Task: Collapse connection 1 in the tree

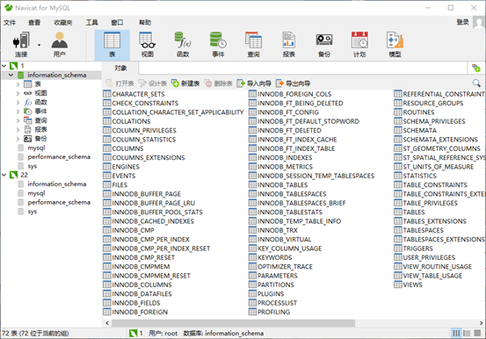Action: click(x=4, y=66)
